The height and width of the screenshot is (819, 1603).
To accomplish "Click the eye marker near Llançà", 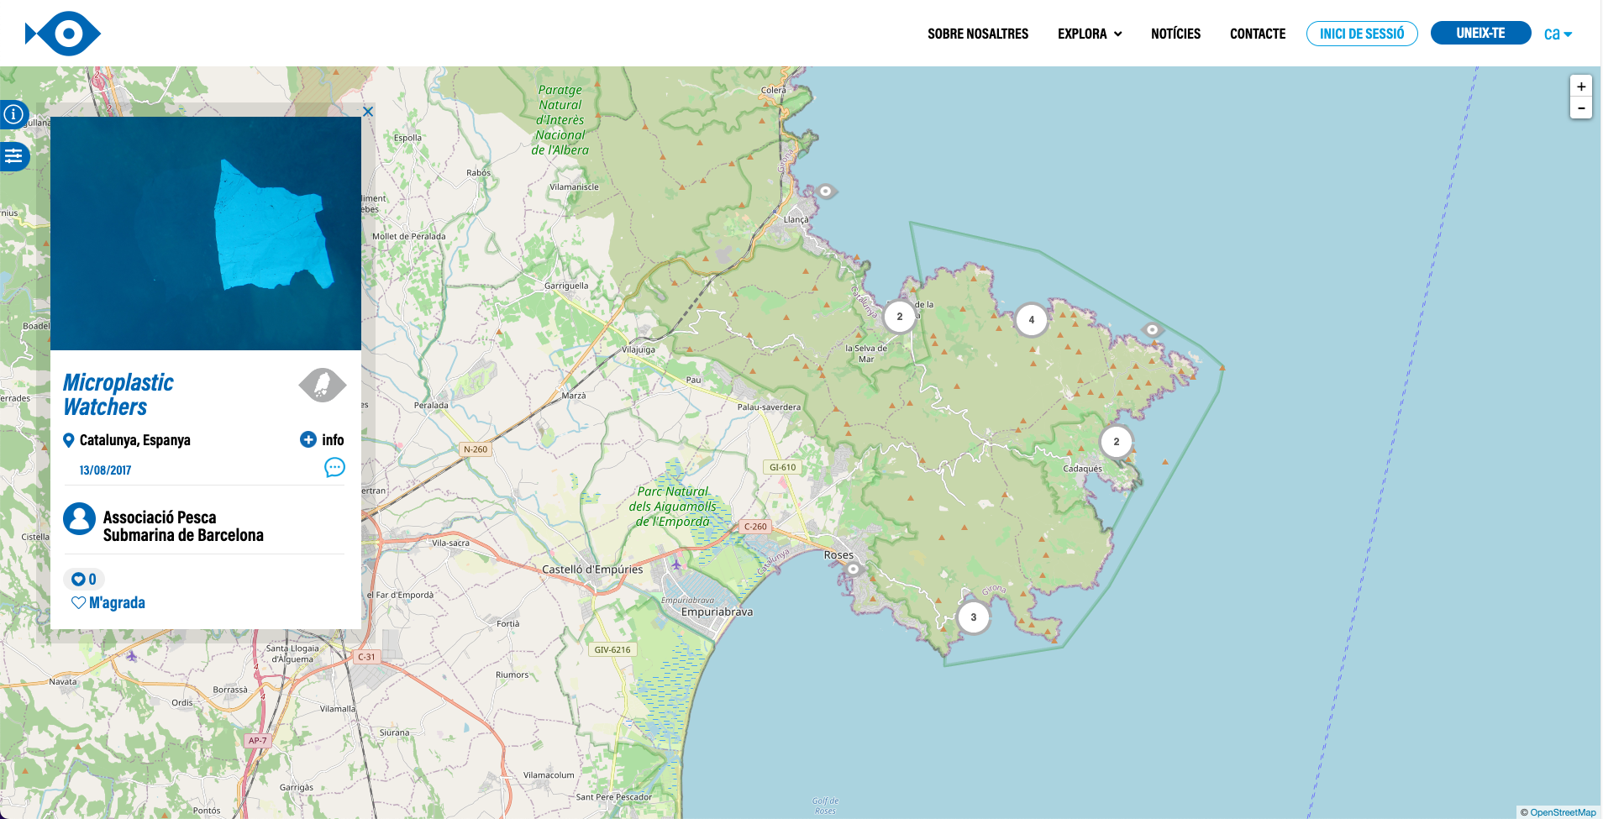I will (826, 192).
